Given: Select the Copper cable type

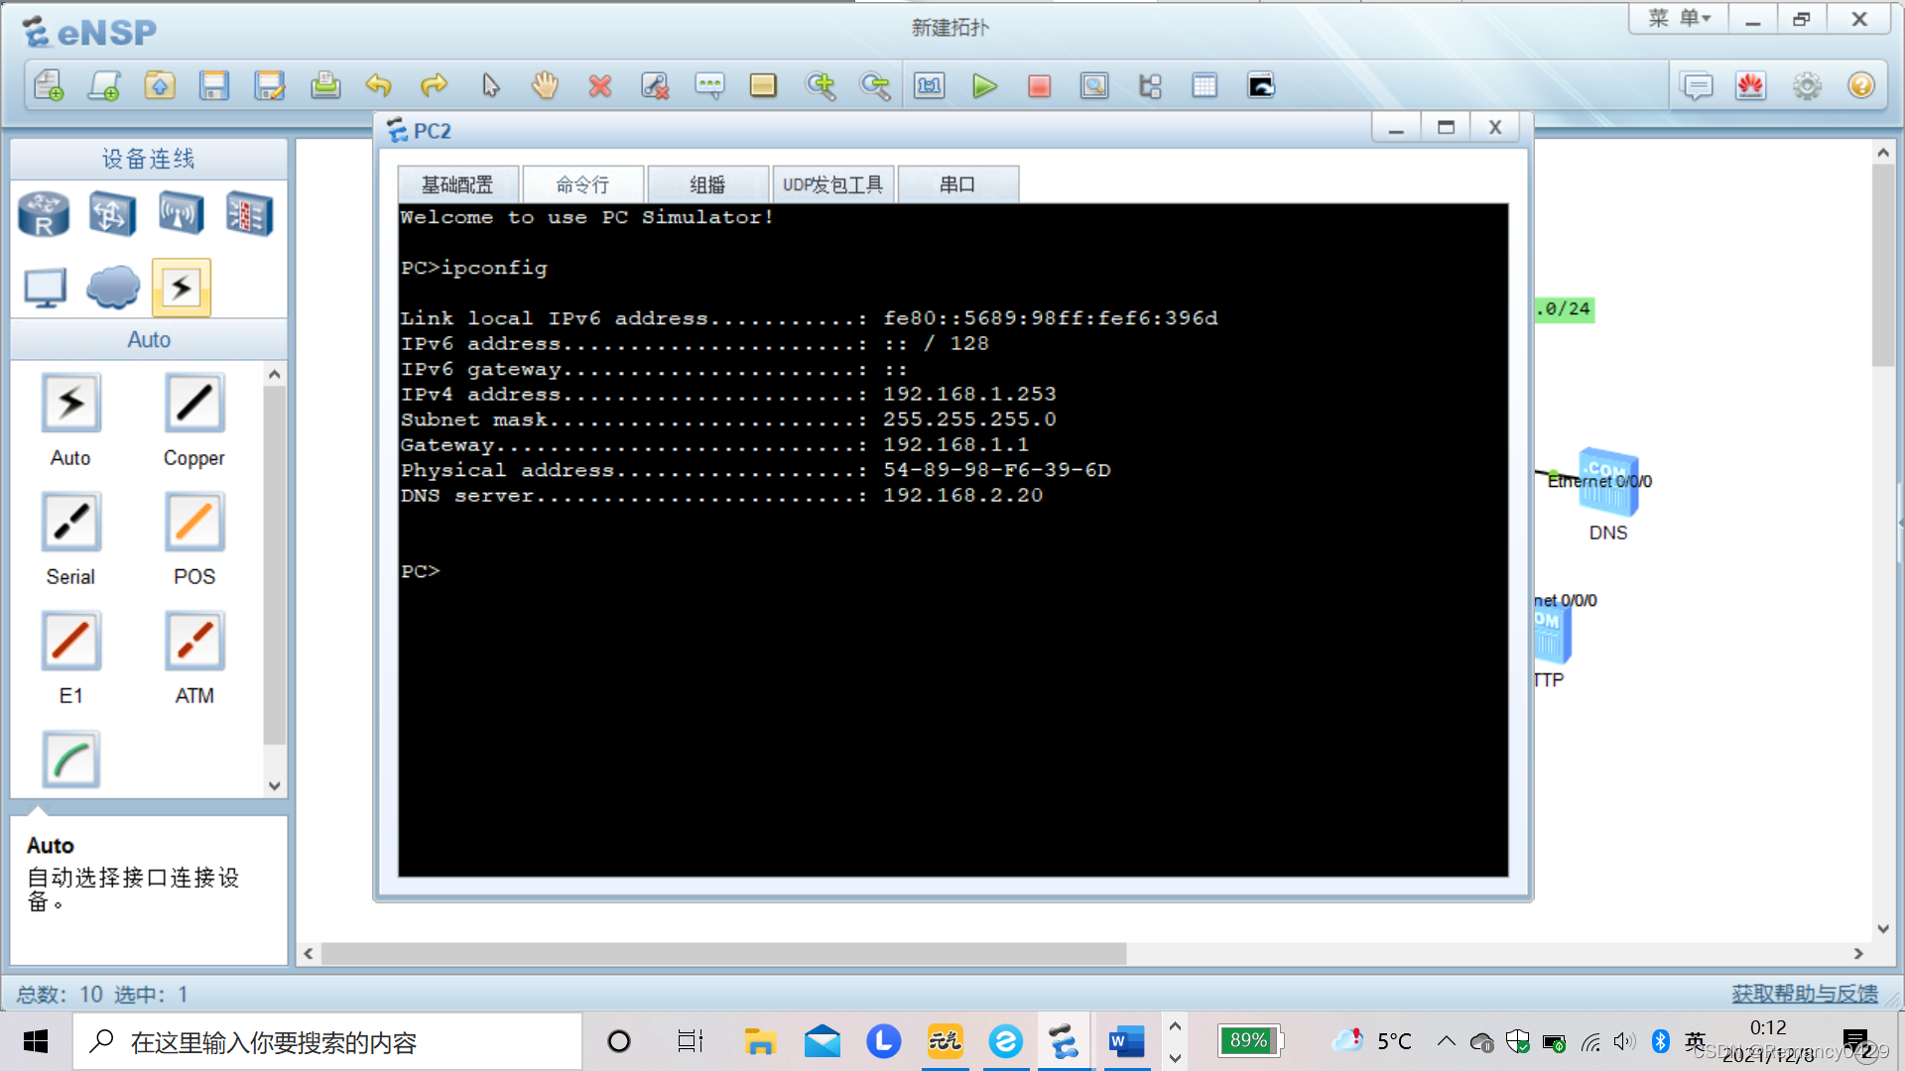Looking at the screenshot, I should point(194,404).
